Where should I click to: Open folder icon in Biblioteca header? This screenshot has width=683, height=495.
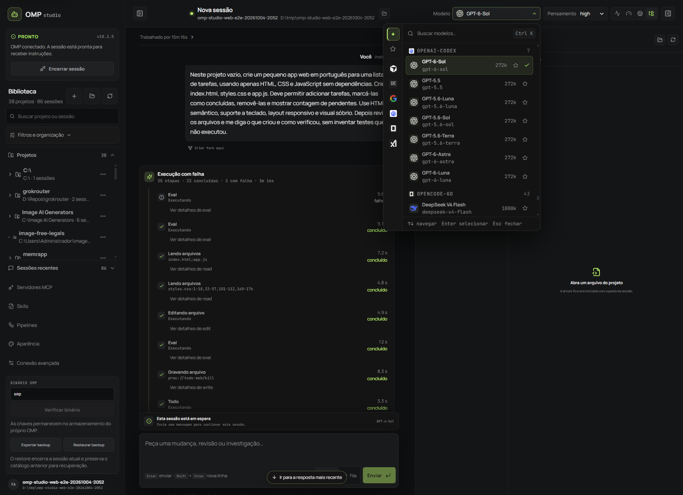click(92, 96)
